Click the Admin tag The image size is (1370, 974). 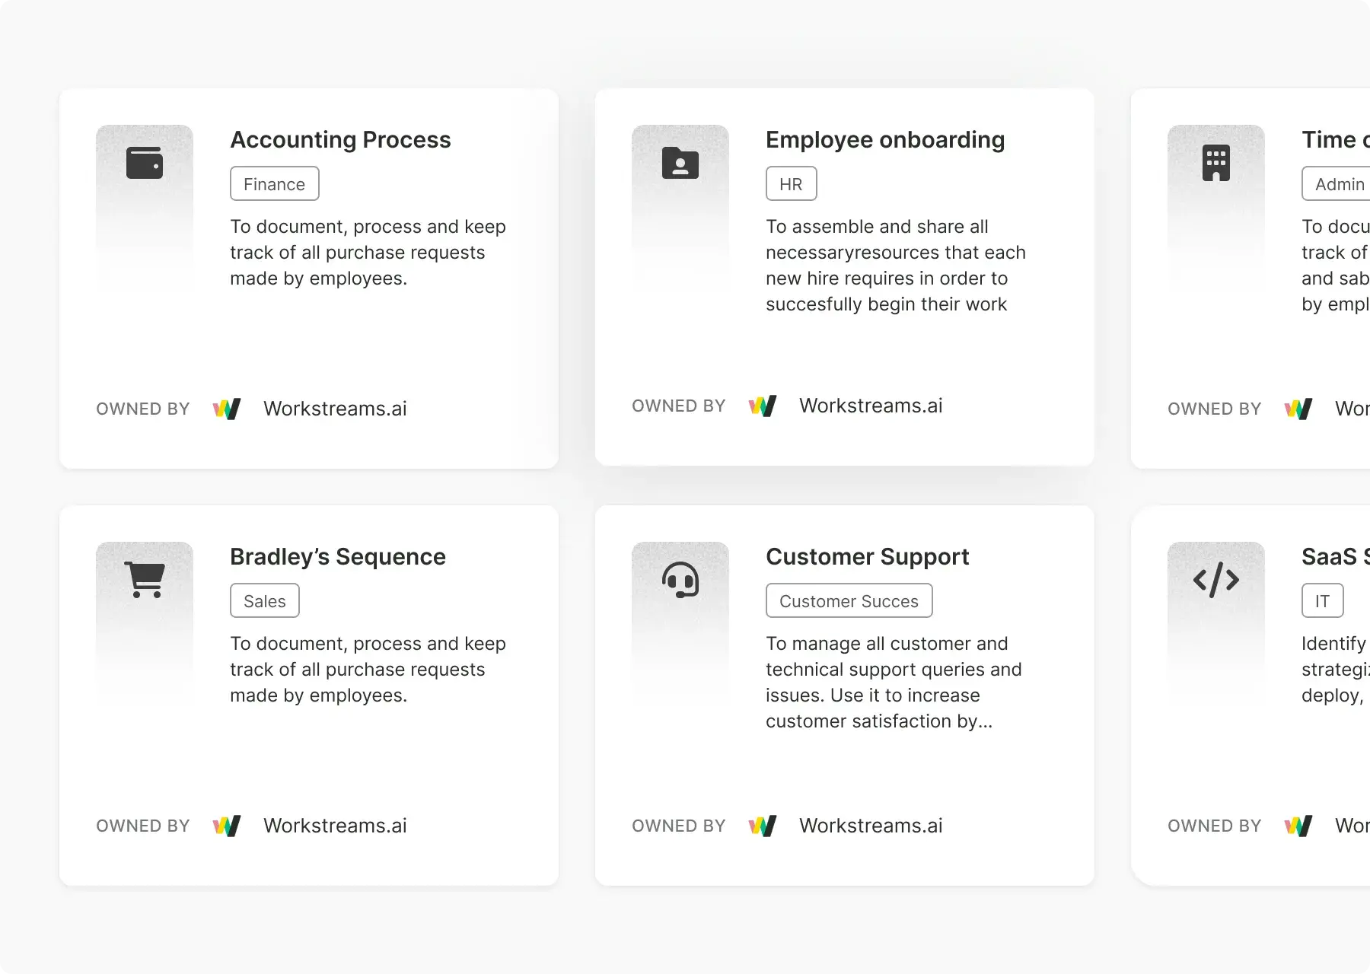pos(1338,184)
